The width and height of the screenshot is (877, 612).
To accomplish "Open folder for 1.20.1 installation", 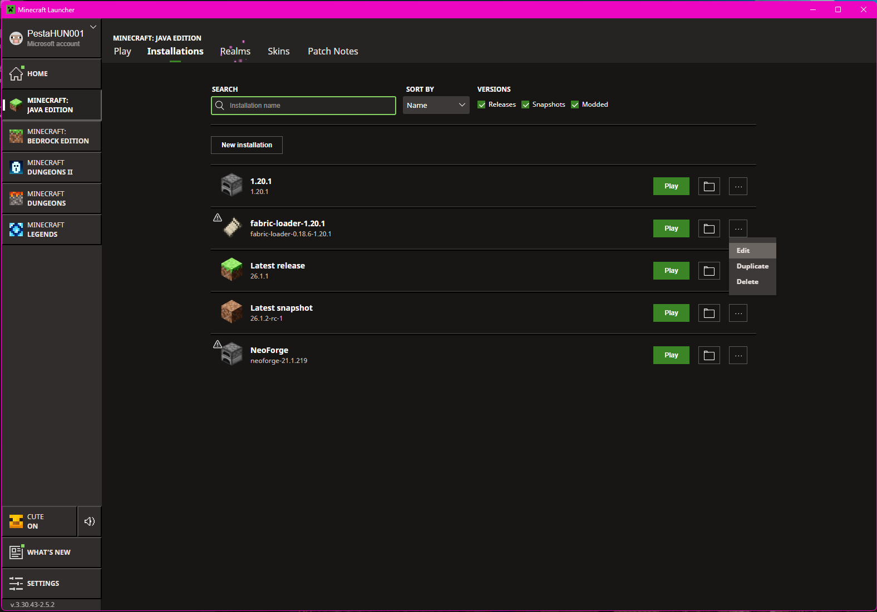I will pos(709,186).
